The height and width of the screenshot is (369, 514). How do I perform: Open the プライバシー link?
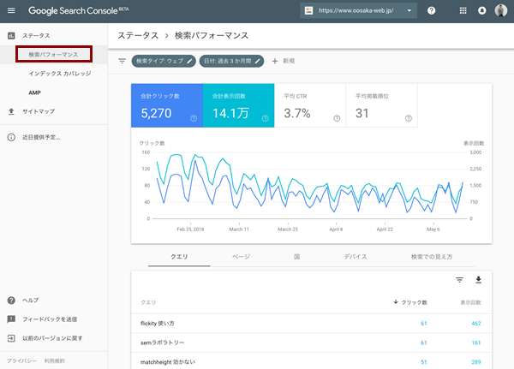tap(21, 360)
